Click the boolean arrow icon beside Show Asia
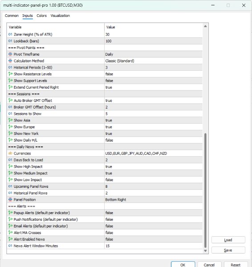Viewport: 252px width, 267px height. tap(10, 120)
